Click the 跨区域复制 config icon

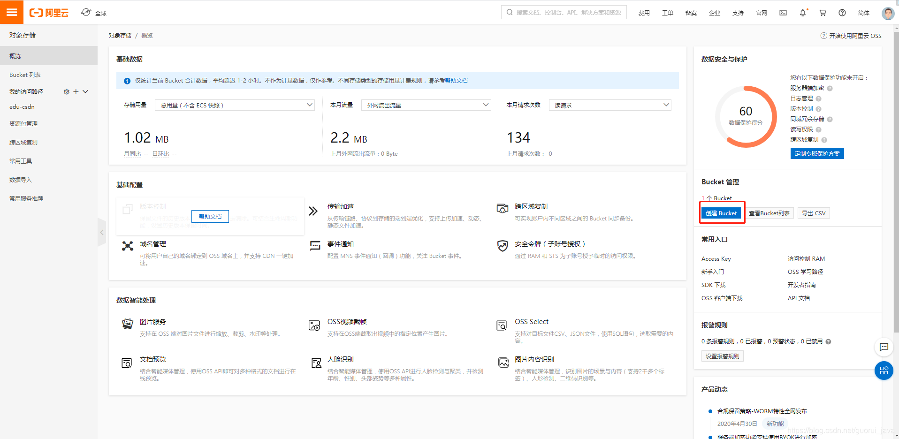(503, 208)
